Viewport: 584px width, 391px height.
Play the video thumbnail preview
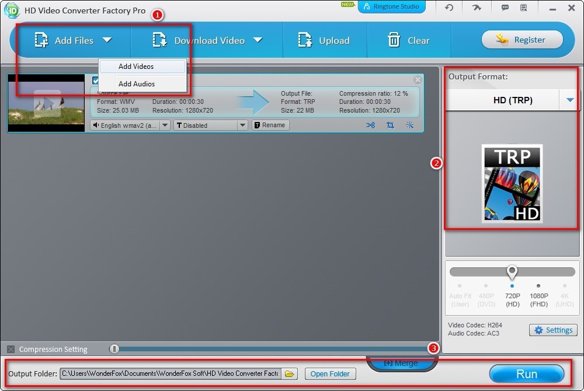point(47,103)
